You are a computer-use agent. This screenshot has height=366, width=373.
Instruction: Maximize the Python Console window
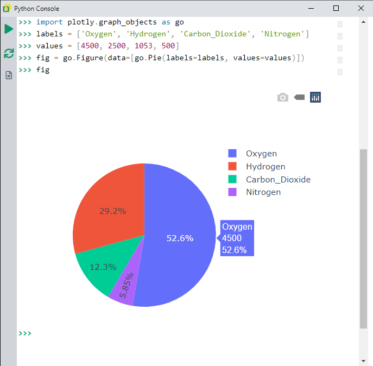point(336,8)
